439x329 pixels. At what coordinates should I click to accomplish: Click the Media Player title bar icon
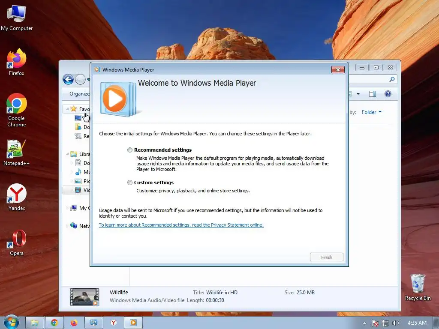(97, 69)
